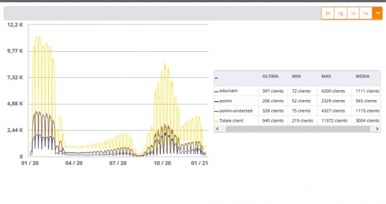Viewport: 386px width, 204px height.
Task: Click the sort triangle in legend header
Action: coord(216,78)
